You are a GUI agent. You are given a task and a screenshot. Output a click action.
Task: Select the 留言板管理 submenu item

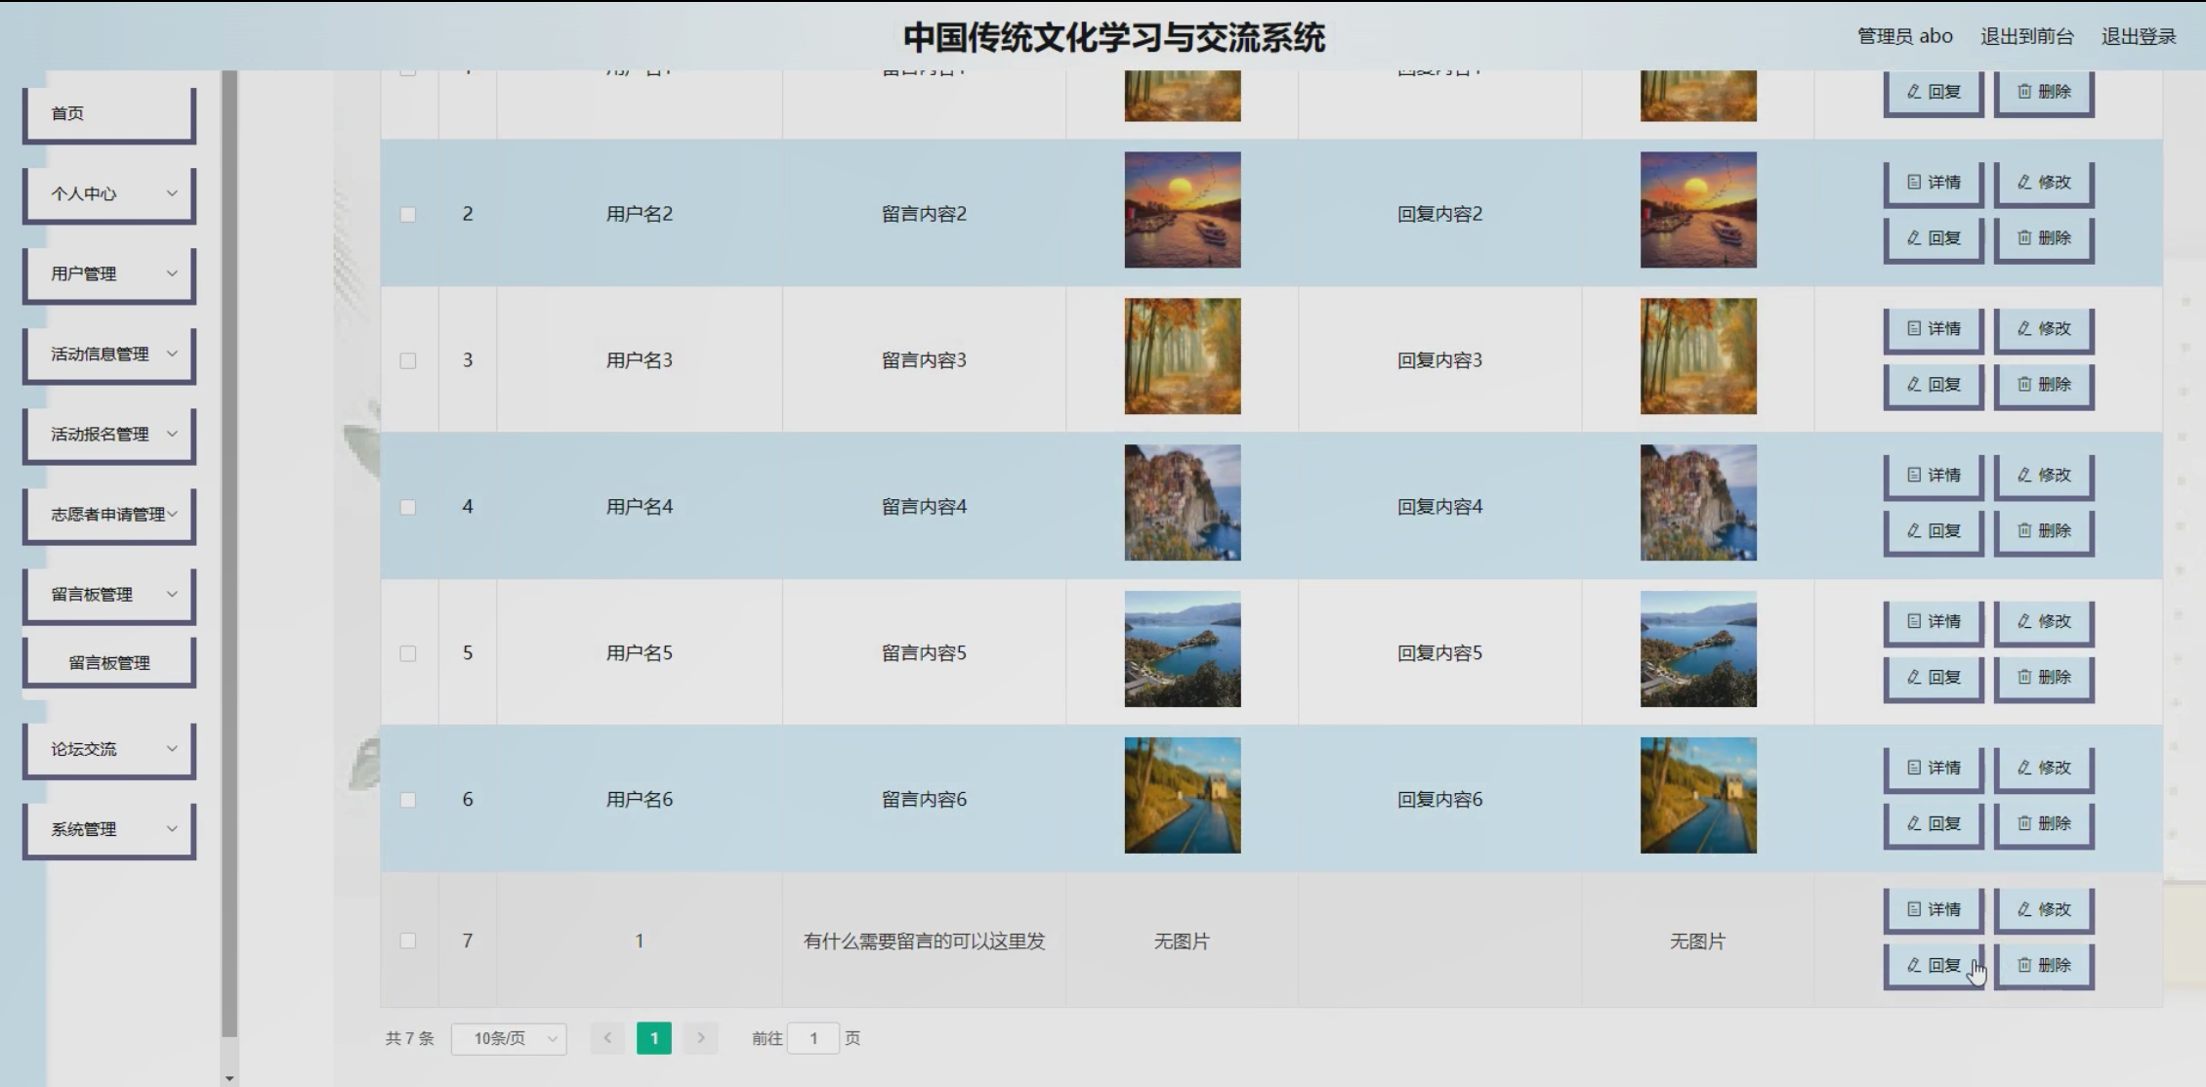109,663
